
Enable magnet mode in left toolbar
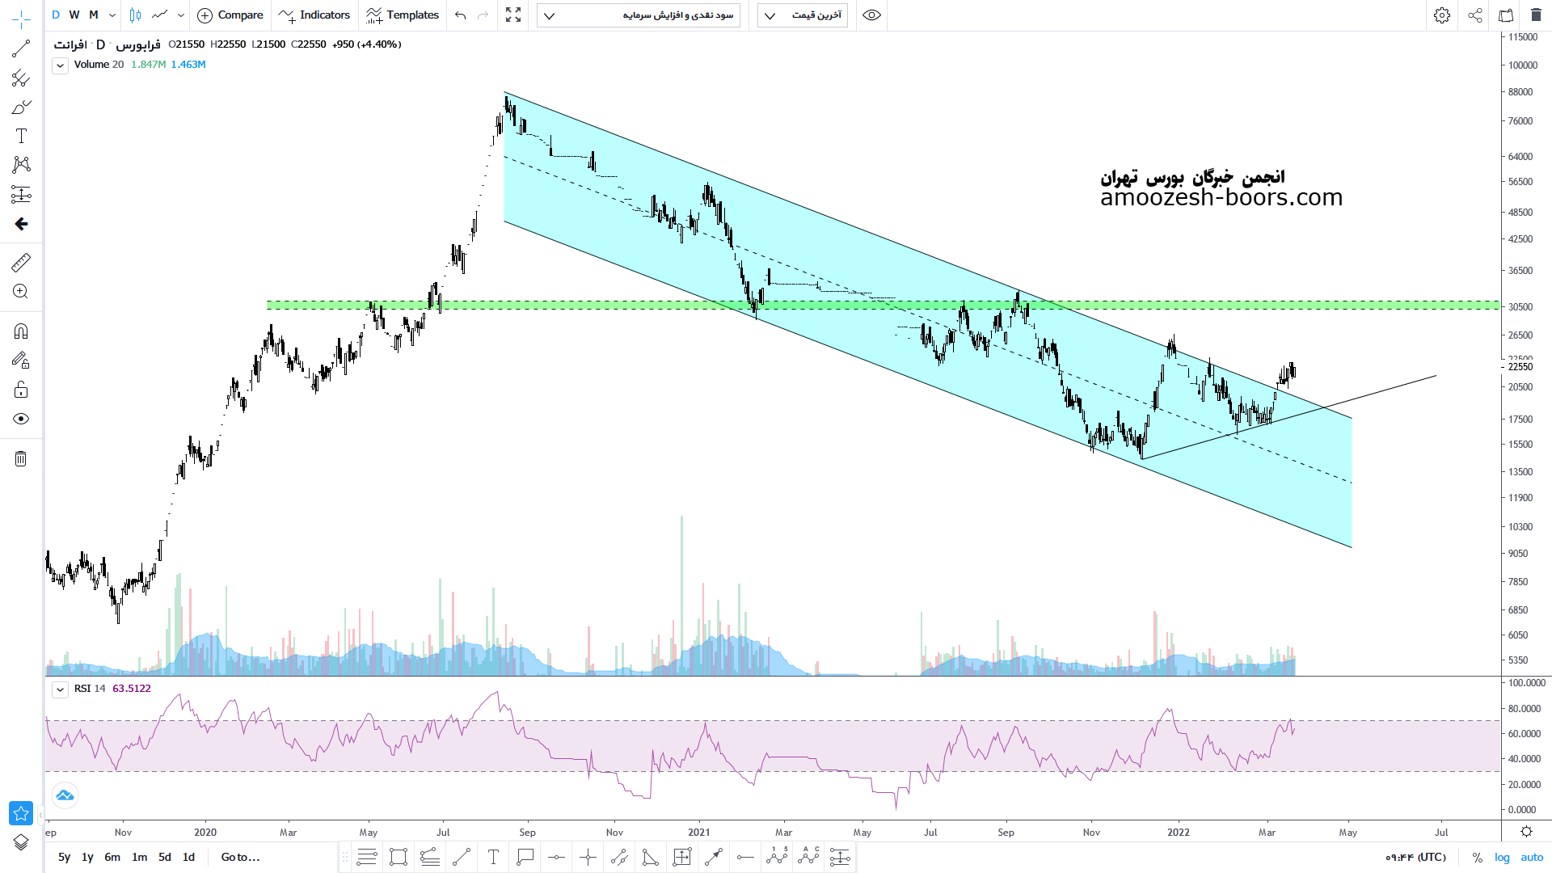pyautogui.click(x=21, y=331)
